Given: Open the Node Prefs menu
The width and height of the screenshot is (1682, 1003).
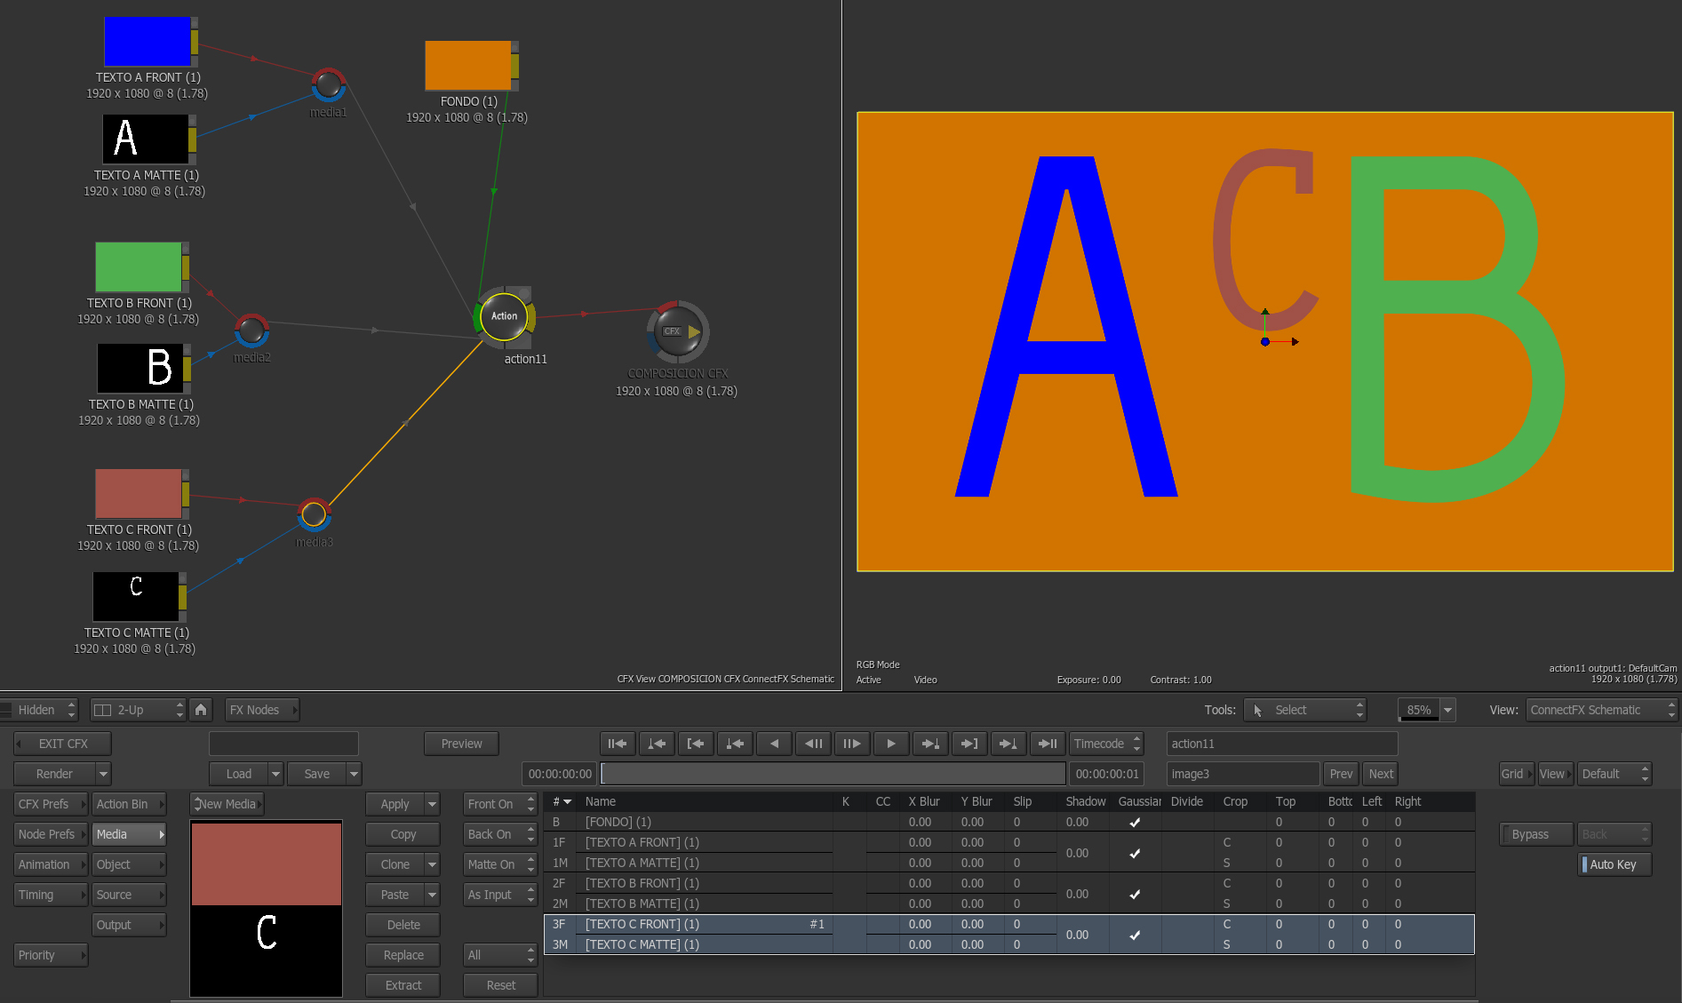Looking at the screenshot, I should 51,834.
